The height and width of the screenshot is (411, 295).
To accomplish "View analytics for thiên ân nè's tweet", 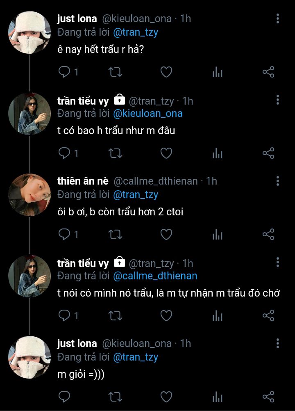I will point(217,235).
